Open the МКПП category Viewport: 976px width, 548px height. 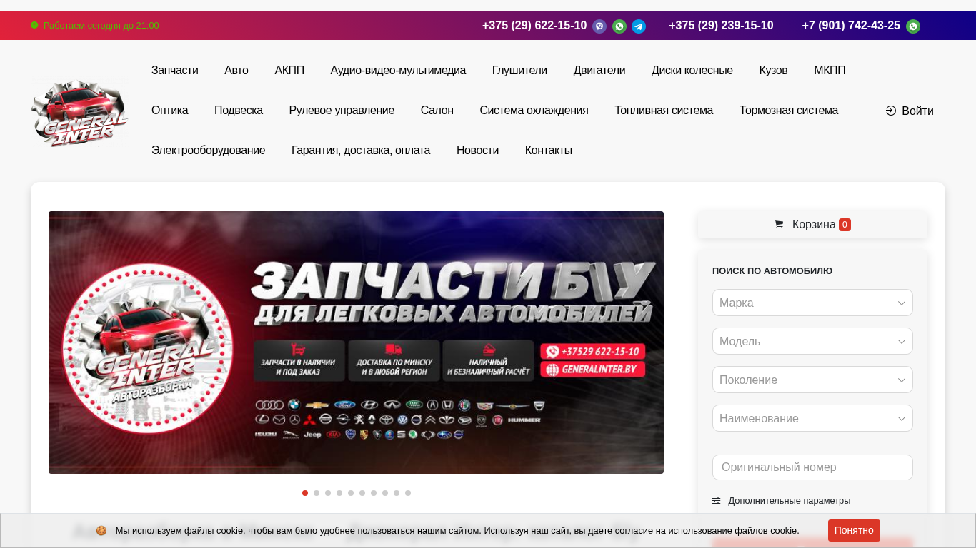[x=830, y=71]
